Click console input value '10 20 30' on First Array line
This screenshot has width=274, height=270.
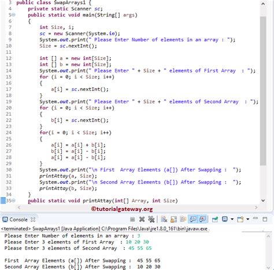pos(137,242)
